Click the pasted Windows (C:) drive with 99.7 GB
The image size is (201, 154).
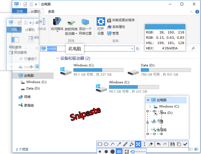click(x=127, y=87)
